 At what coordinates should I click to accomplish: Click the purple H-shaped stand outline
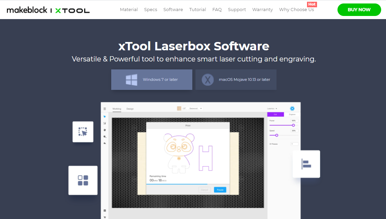205,158
